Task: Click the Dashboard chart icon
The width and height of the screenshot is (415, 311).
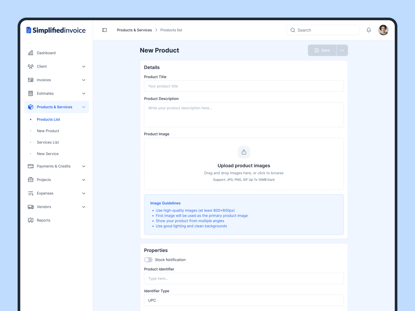Action: coord(31,53)
